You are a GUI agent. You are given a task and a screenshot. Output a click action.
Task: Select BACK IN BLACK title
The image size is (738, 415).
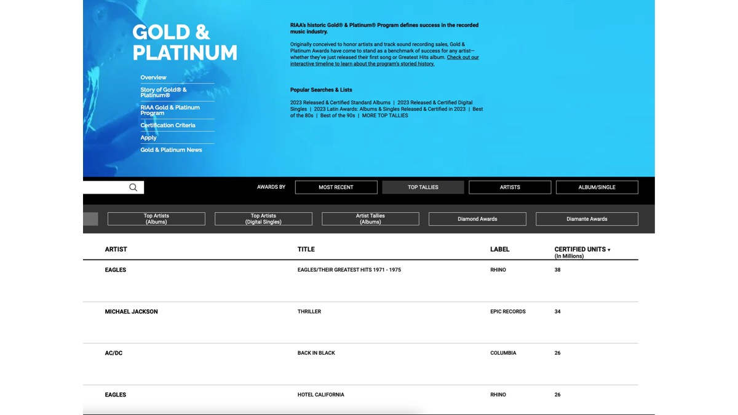[x=316, y=354]
